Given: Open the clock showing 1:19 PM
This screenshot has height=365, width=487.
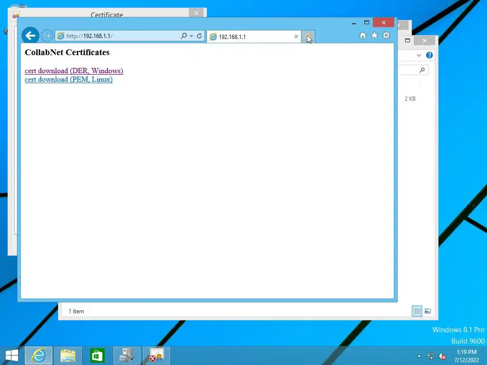Looking at the screenshot, I should 467,356.
